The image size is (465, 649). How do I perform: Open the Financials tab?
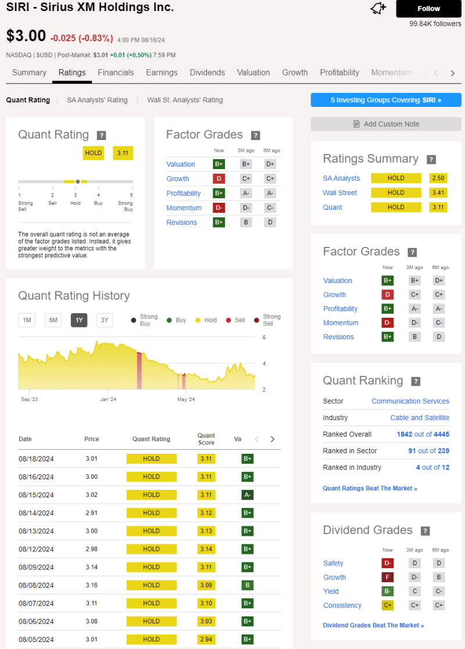[x=116, y=73]
